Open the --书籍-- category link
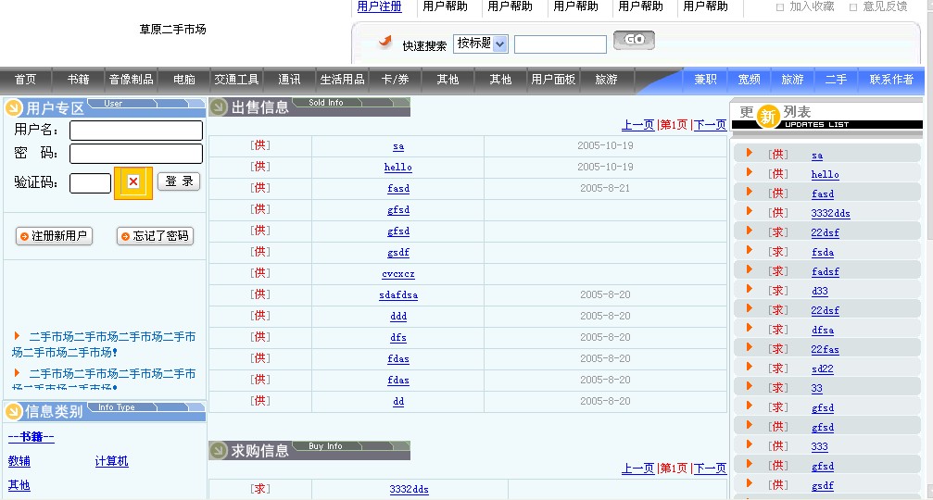Screen dimensions: 933x500 [x=31, y=437]
